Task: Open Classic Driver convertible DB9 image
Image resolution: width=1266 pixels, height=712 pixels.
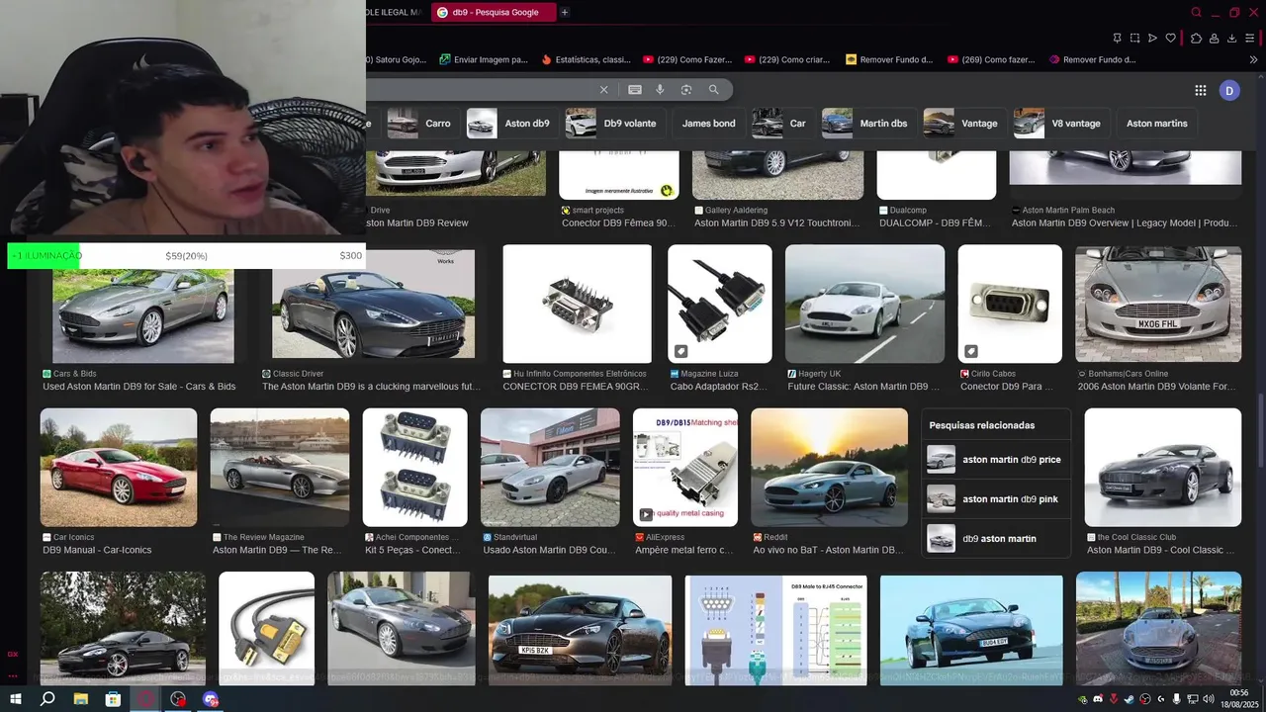Action: pyautogui.click(x=374, y=304)
